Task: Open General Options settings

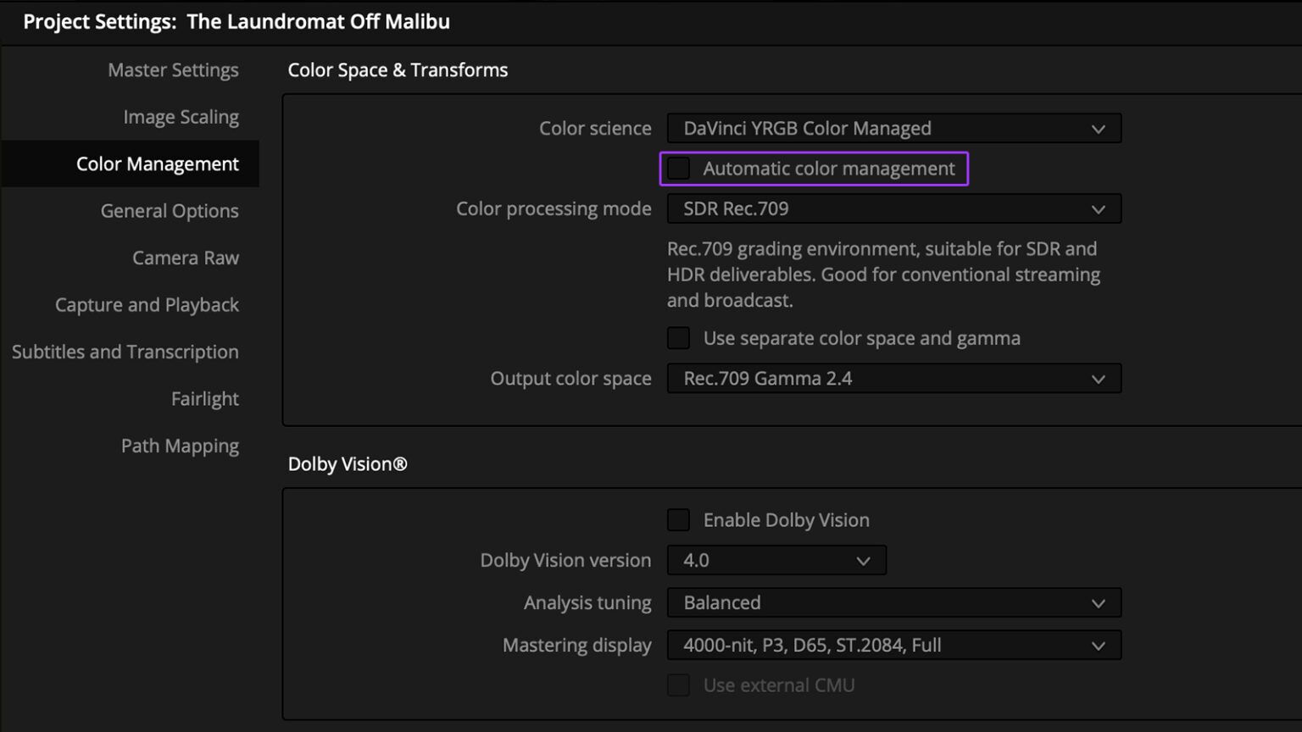Action: [169, 210]
